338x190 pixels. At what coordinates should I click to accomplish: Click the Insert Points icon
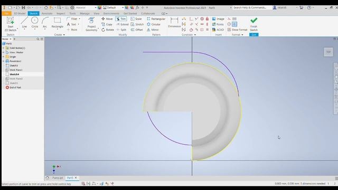pos(218,24)
